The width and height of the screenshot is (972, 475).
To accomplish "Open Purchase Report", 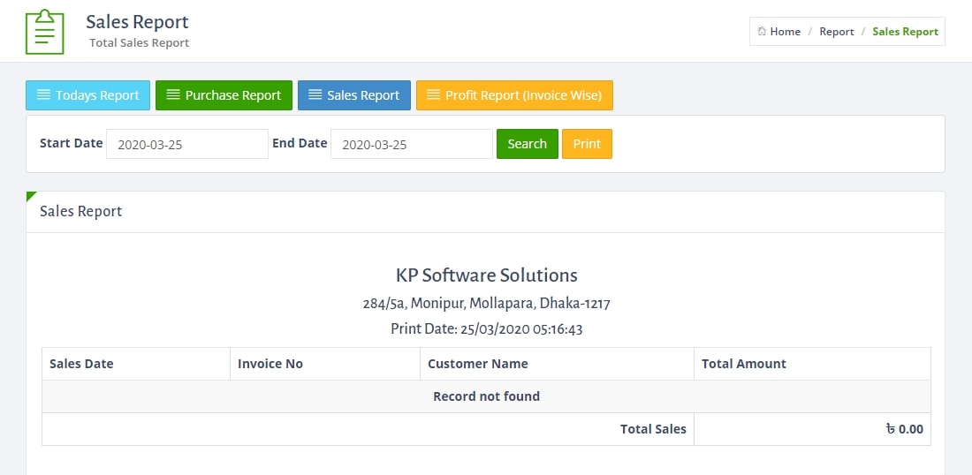I will 224,95.
